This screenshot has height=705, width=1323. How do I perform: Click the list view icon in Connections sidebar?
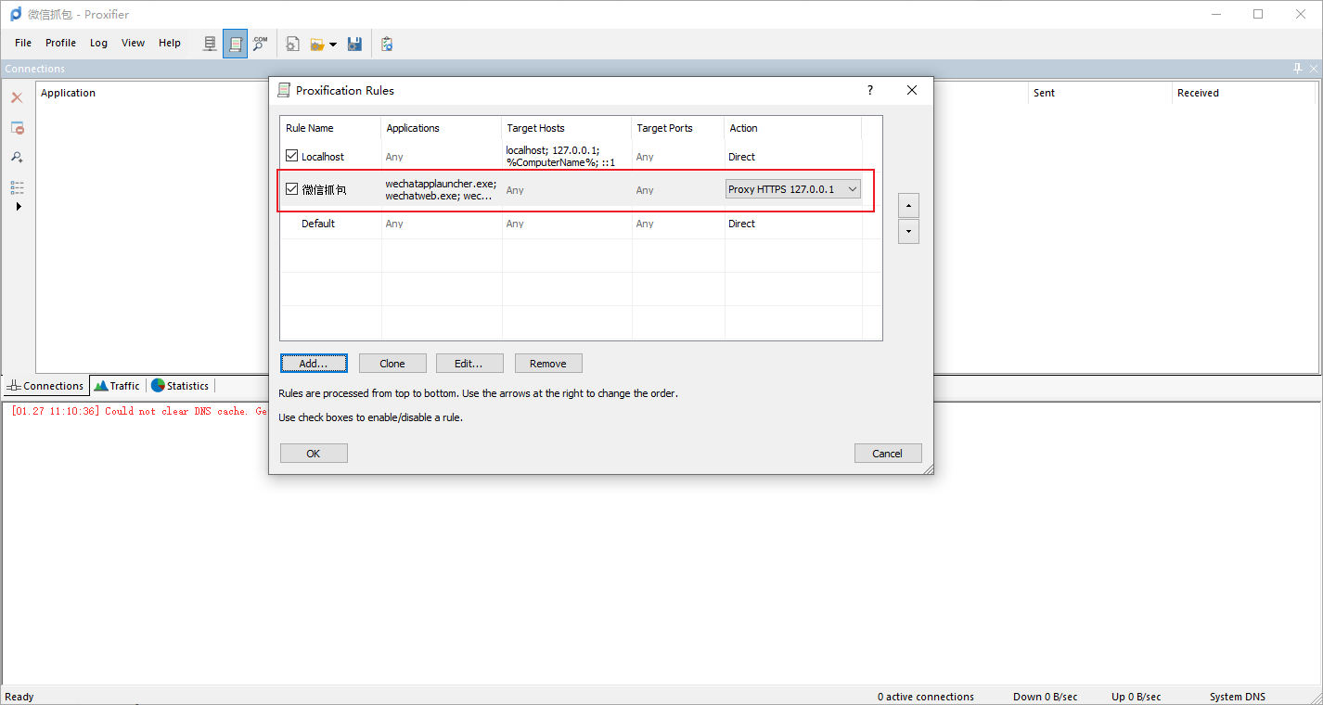17,186
